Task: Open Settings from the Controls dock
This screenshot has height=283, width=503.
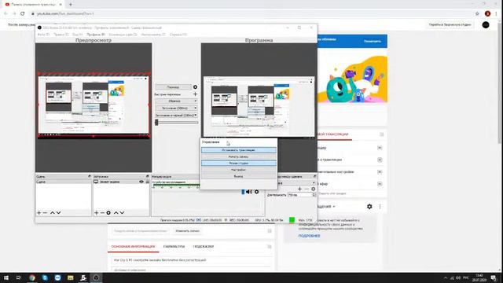Action: point(239,170)
